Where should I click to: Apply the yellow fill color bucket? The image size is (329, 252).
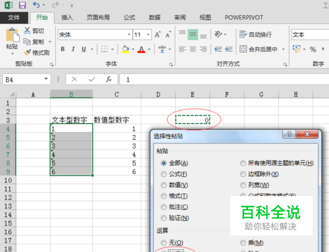click(x=125, y=49)
